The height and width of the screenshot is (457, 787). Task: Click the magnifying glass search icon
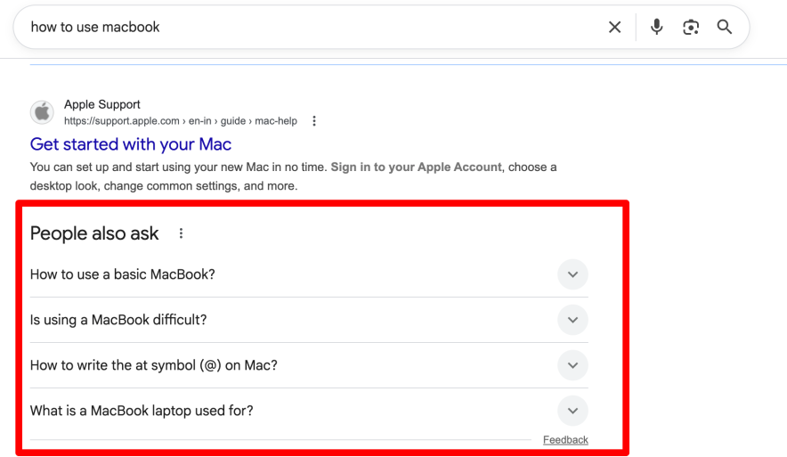point(725,28)
